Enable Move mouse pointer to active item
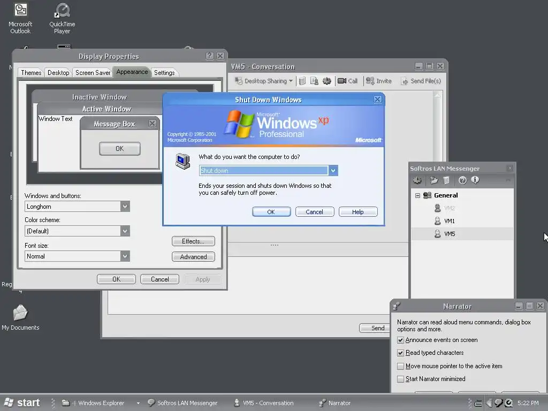548x411 pixels. [x=400, y=366]
